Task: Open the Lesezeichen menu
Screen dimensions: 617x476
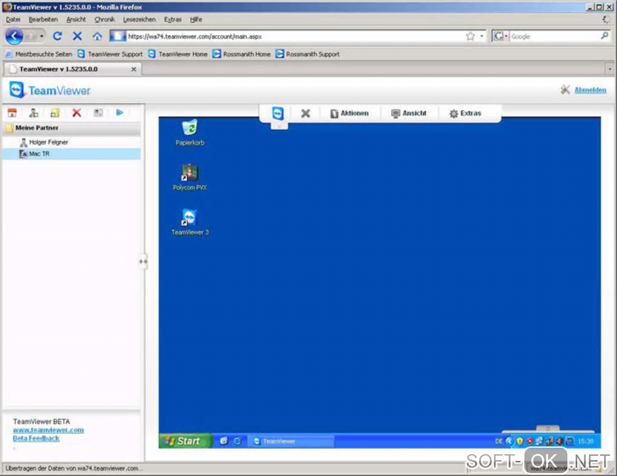Action: pos(139,19)
